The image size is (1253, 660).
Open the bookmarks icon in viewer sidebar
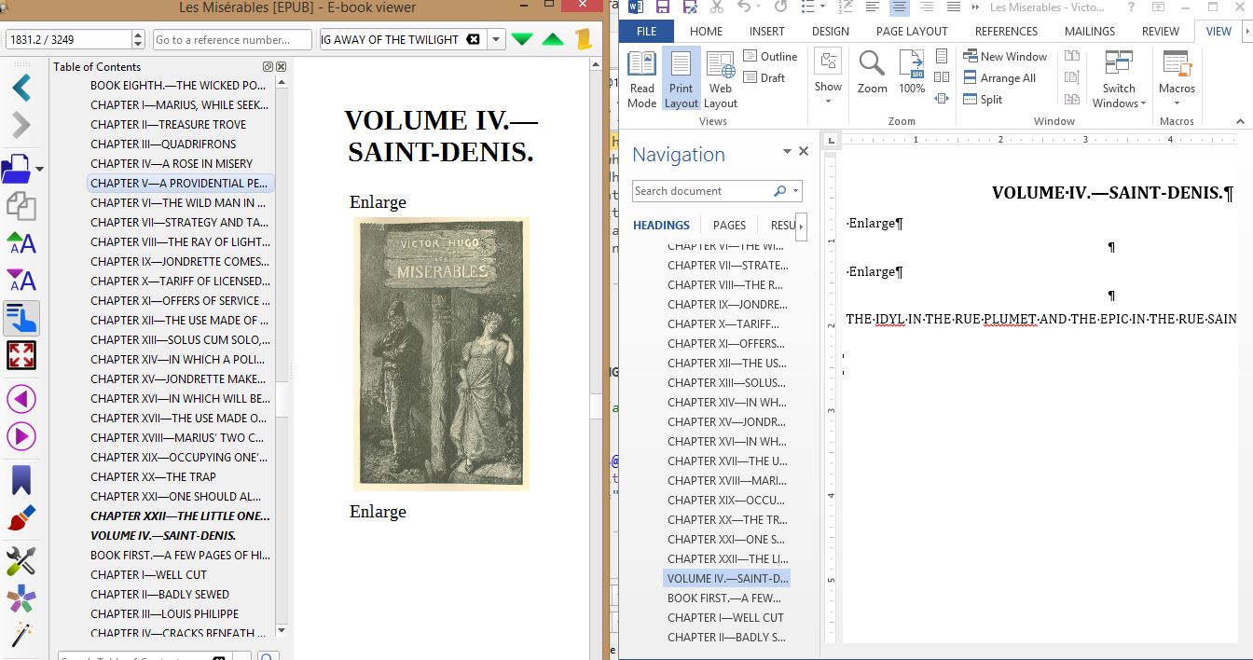click(x=21, y=480)
